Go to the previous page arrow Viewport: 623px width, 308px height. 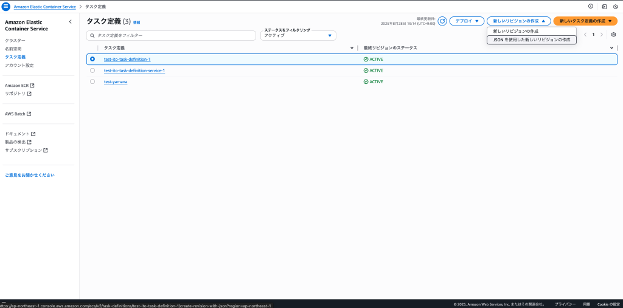[585, 35]
